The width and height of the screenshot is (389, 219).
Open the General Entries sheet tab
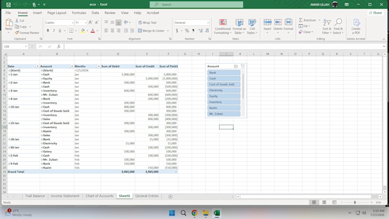pos(147,196)
